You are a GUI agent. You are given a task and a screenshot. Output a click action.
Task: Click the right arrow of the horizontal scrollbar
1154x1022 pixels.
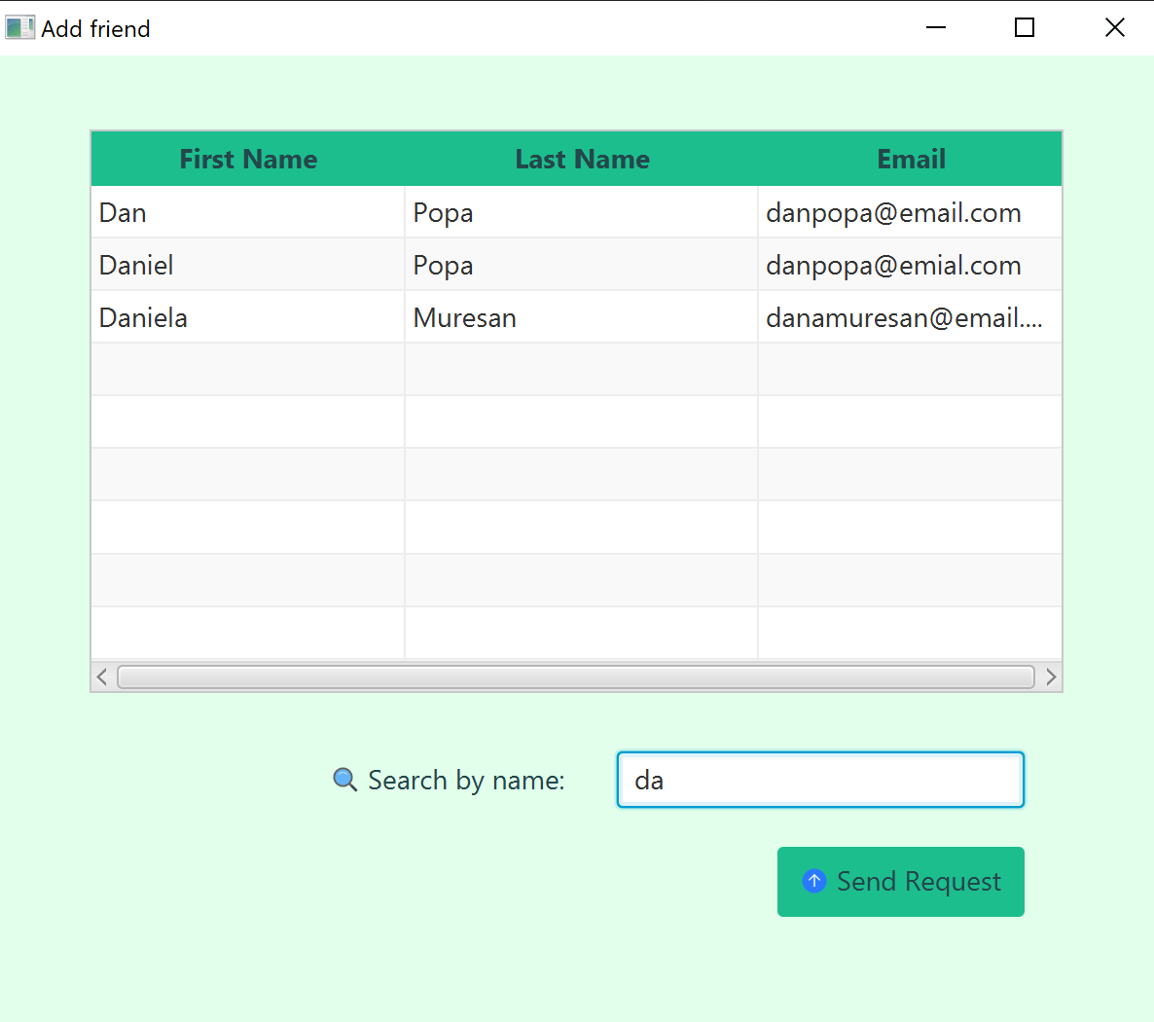pos(1051,676)
